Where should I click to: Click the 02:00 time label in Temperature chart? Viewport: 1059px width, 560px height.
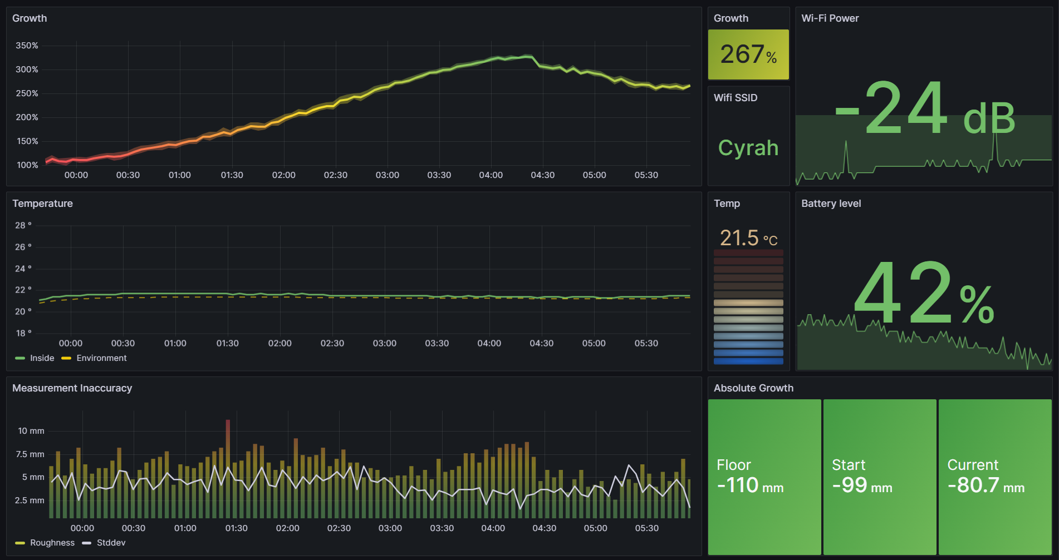point(280,344)
